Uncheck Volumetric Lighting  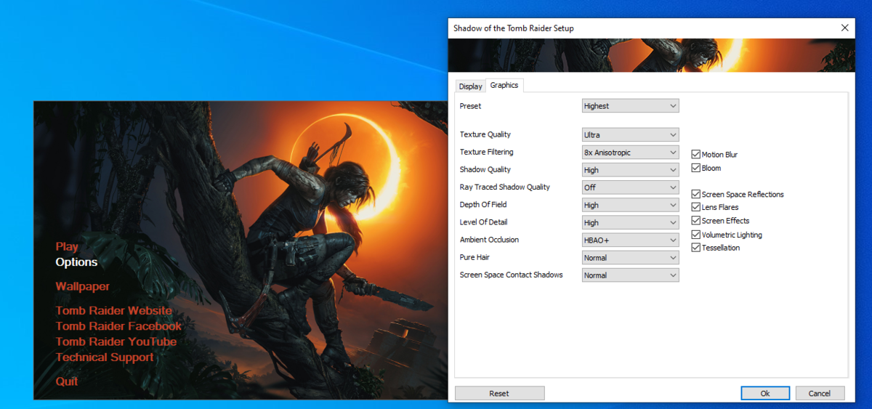(696, 235)
